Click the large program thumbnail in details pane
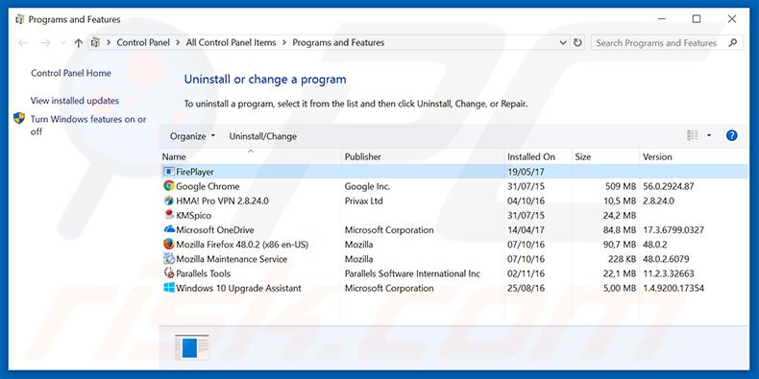This screenshot has width=759, height=379. pos(191,347)
